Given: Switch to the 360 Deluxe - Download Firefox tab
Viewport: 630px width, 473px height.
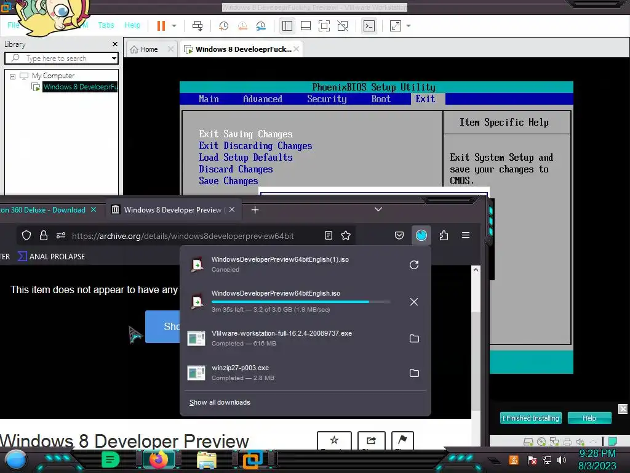Looking at the screenshot, I should 44,209.
